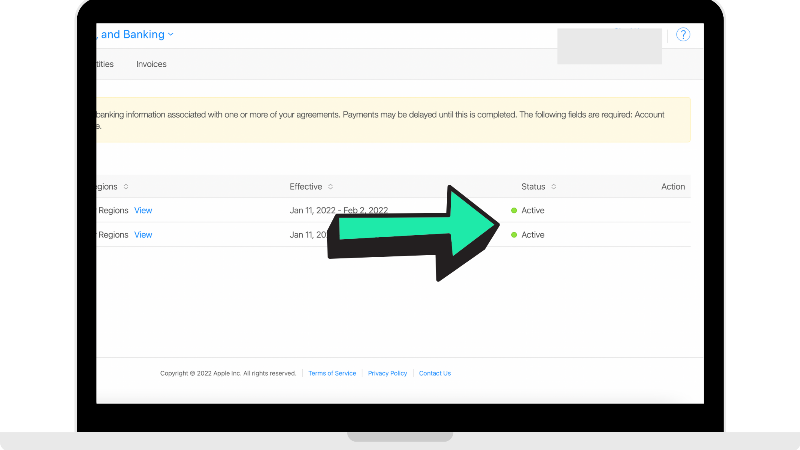Click View link in the first row
Image resolution: width=800 pixels, height=450 pixels.
[143, 211]
